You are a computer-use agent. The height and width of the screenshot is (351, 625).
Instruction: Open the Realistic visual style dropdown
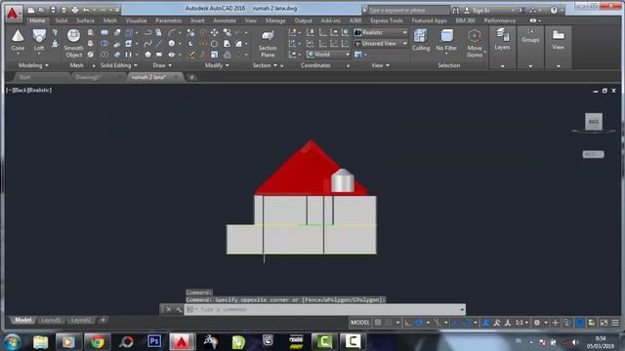(381, 32)
